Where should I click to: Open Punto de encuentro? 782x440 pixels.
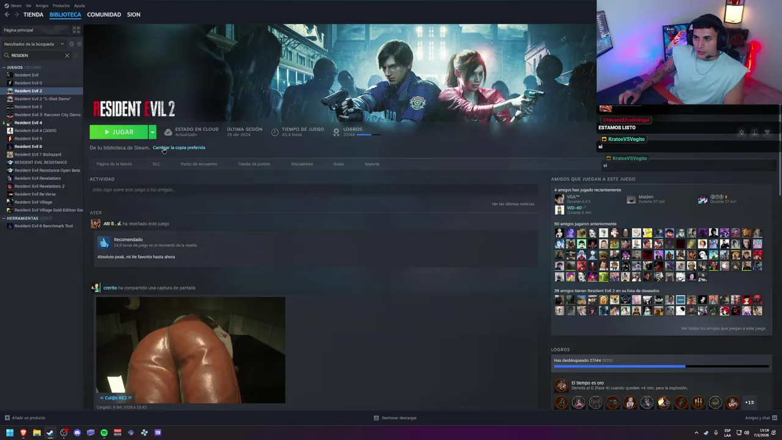tap(199, 164)
